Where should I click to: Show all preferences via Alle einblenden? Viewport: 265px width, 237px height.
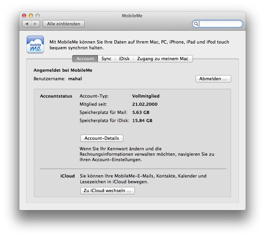tap(64, 24)
